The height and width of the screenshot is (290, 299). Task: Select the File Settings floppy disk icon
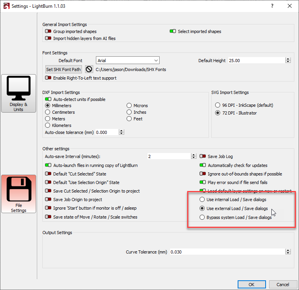click(x=19, y=193)
